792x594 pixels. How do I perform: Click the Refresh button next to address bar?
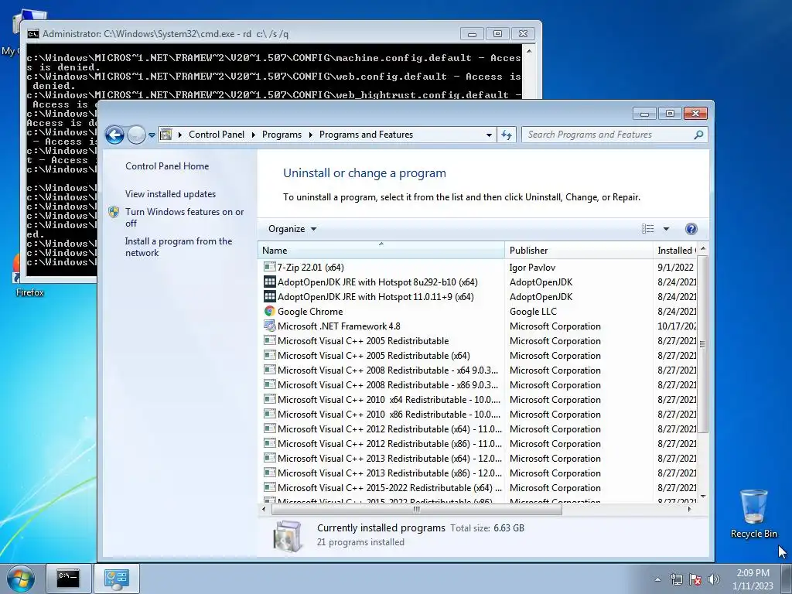[x=507, y=135]
